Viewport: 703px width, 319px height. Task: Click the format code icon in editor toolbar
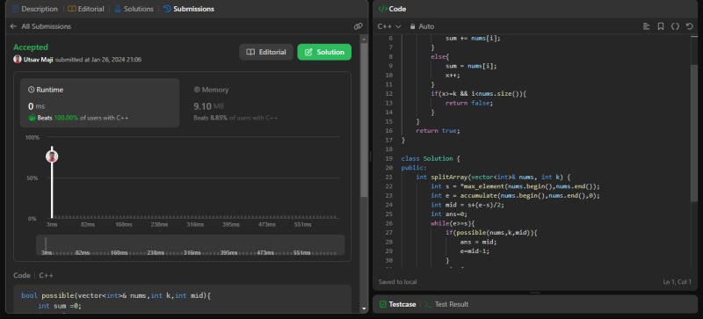tap(646, 26)
